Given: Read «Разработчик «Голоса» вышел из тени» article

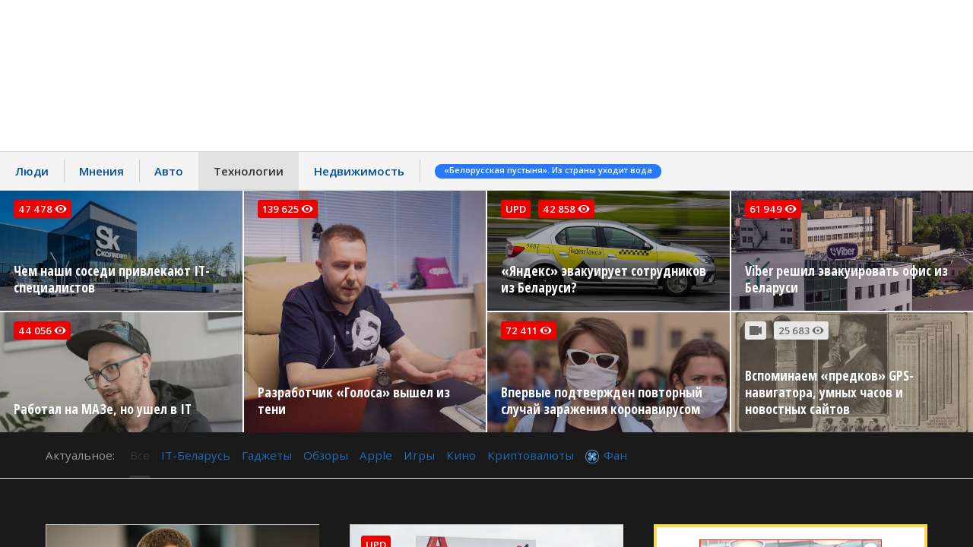Looking at the screenshot, I should pyautogui.click(x=354, y=401).
